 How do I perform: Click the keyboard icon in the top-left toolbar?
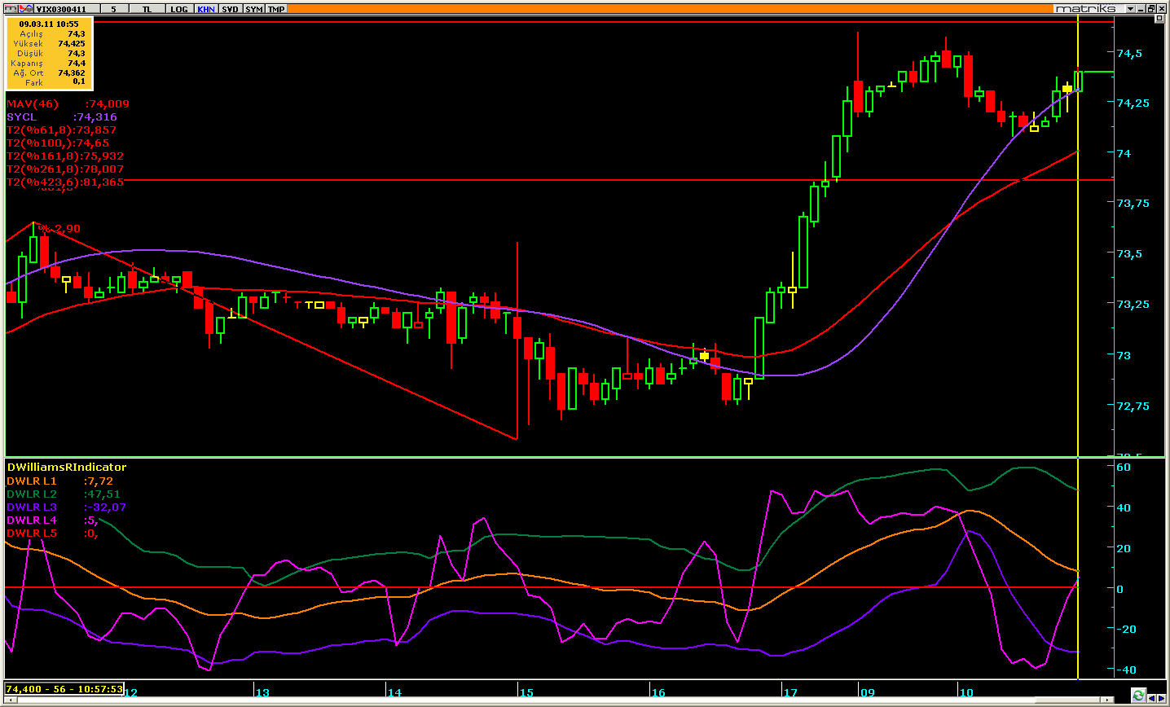click(x=10, y=9)
